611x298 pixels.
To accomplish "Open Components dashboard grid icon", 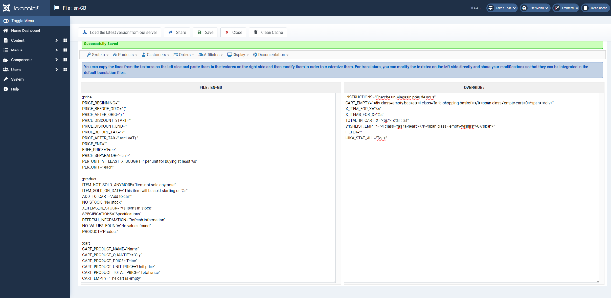I will click(x=65, y=60).
